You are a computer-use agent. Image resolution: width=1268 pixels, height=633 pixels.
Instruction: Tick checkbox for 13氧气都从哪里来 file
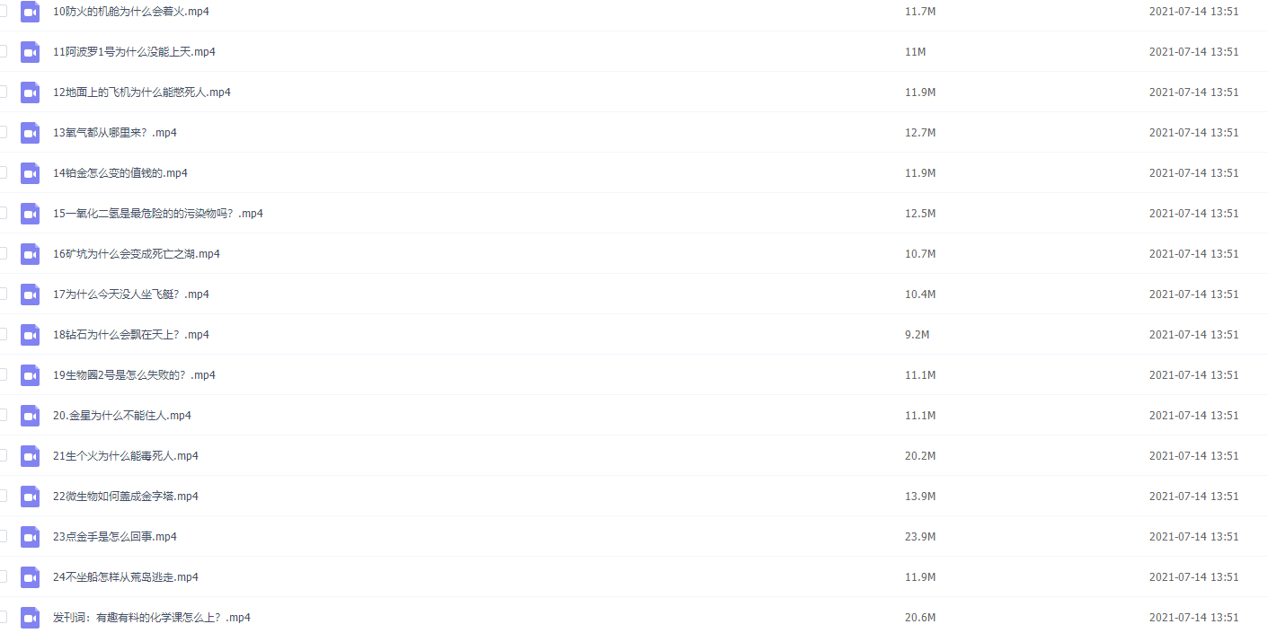(3, 132)
